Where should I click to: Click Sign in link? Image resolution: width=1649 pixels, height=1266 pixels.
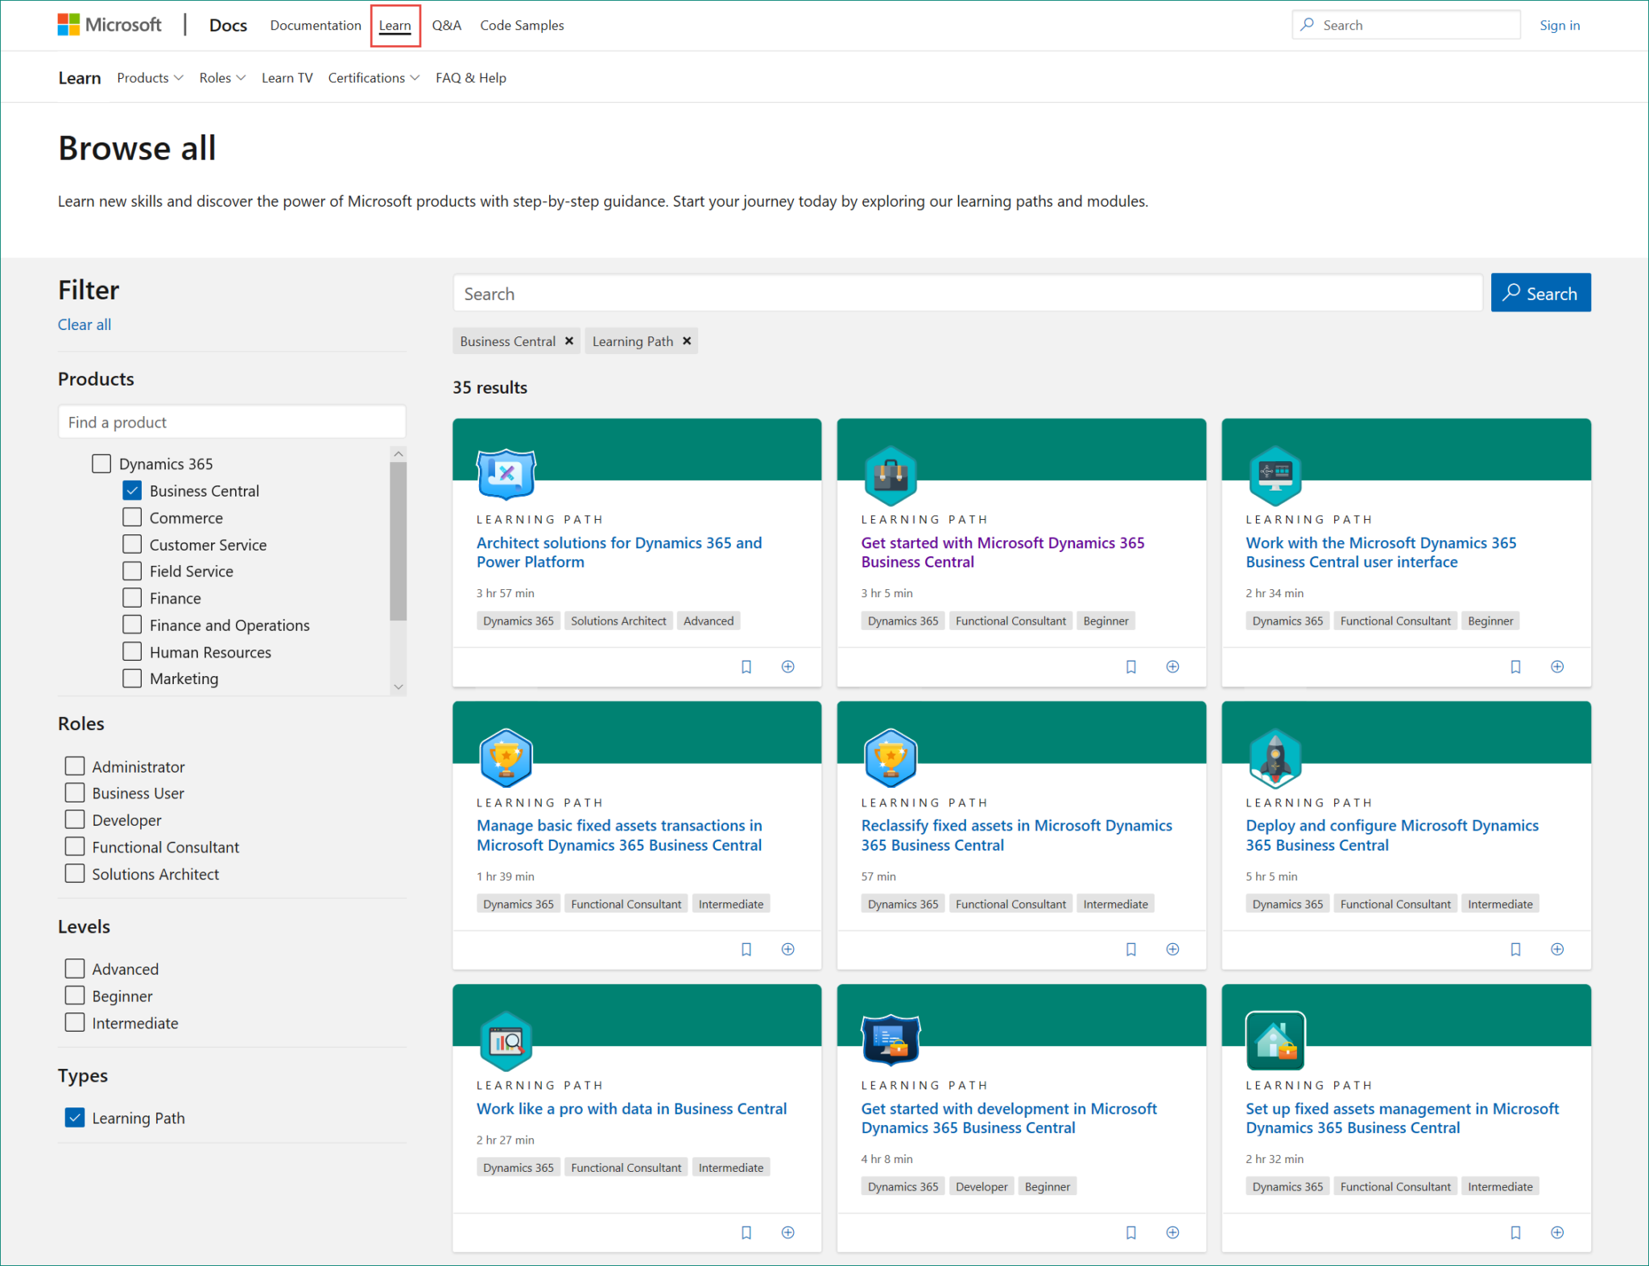coord(1560,25)
